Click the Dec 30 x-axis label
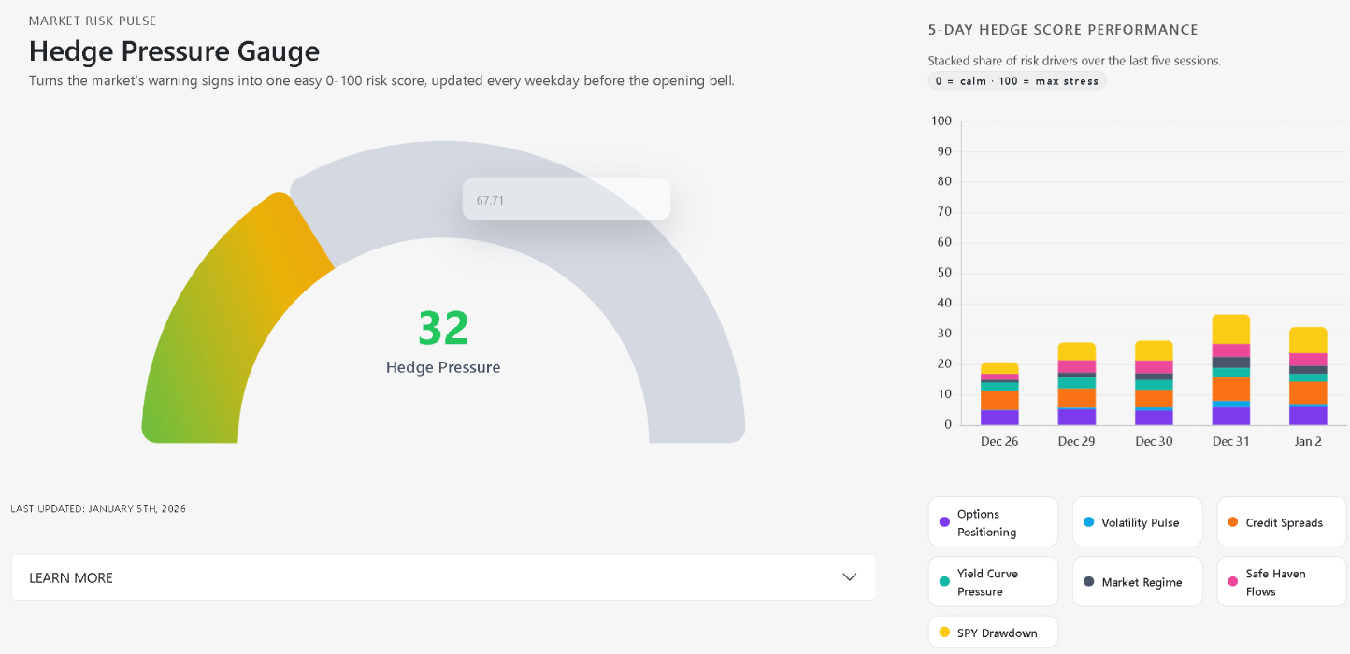The width and height of the screenshot is (1350, 654). tap(1154, 442)
